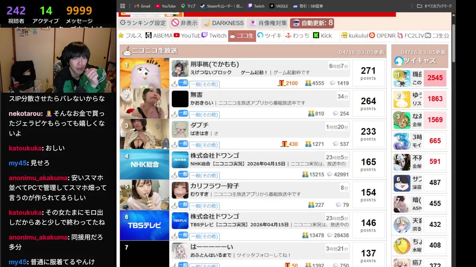Click gift icon showing 430
476x267 pixels.
284,144
